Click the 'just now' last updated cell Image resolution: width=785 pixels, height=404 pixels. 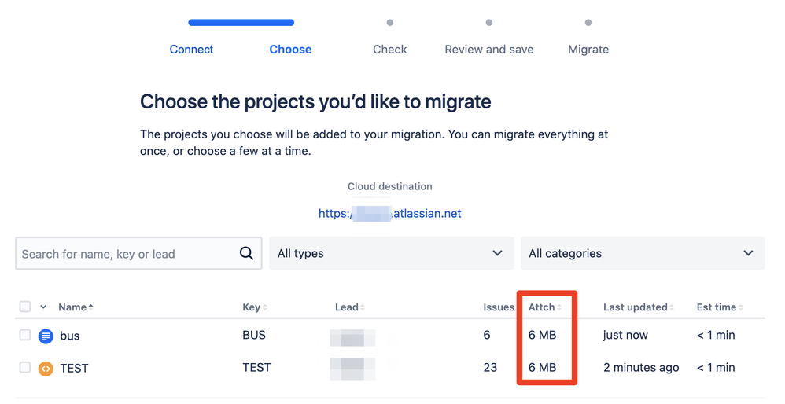625,335
